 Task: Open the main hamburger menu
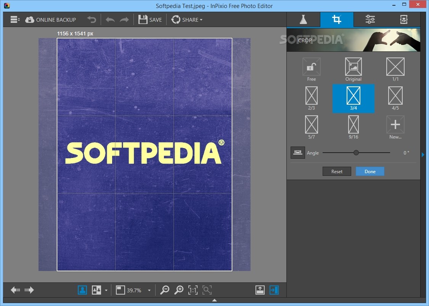pyautogui.click(x=15, y=20)
